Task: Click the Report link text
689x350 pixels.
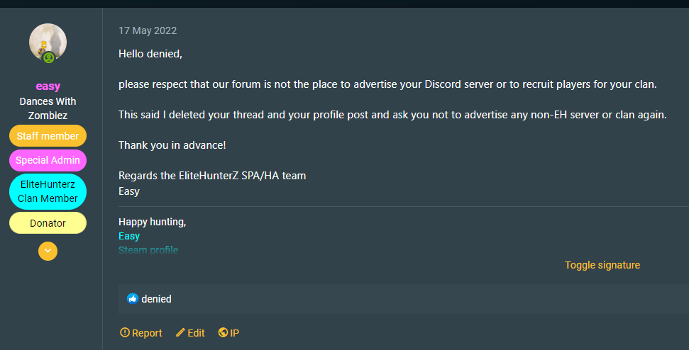Action: [147, 333]
